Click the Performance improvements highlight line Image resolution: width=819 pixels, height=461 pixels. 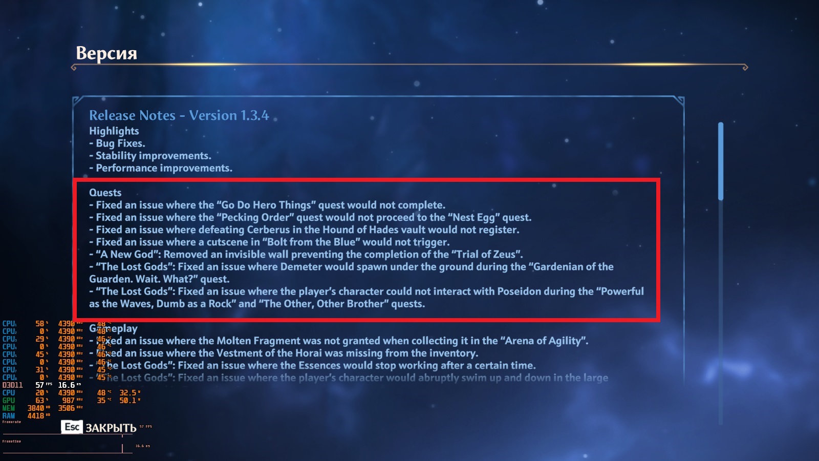pos(161,168)
